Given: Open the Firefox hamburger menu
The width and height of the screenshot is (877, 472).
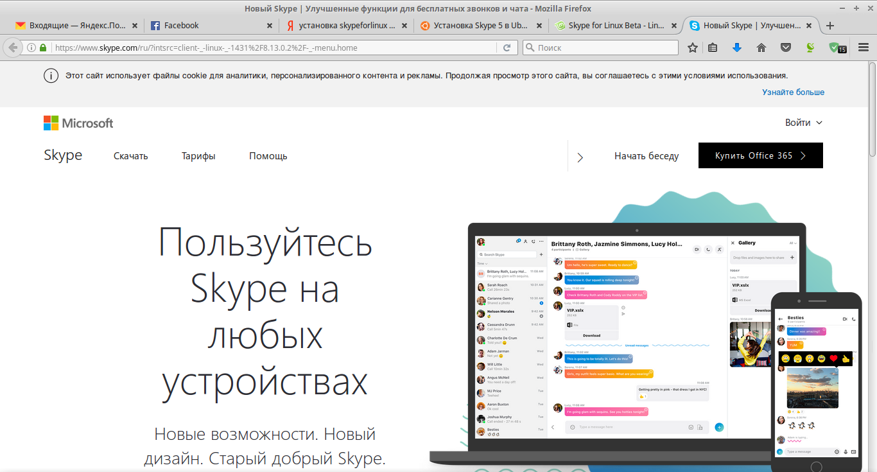Looking at the screenshot, I should pyautogui.click(x=864, y=48).
